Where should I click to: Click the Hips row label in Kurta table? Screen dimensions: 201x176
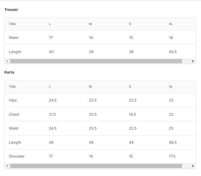[x=13, y=100]
